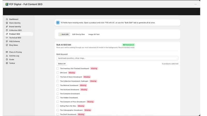Click the Brand Identity pen icon

(x=7, y=27)
